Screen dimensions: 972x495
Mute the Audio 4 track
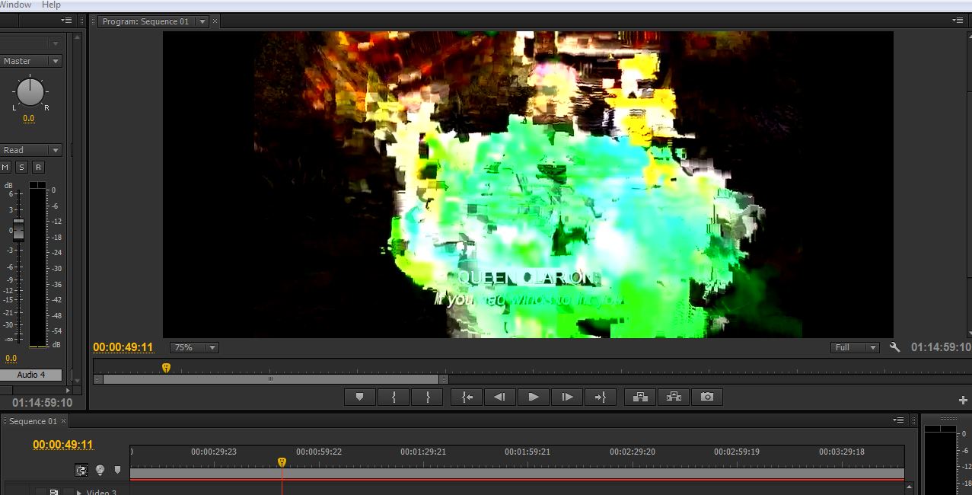(5, 167)
